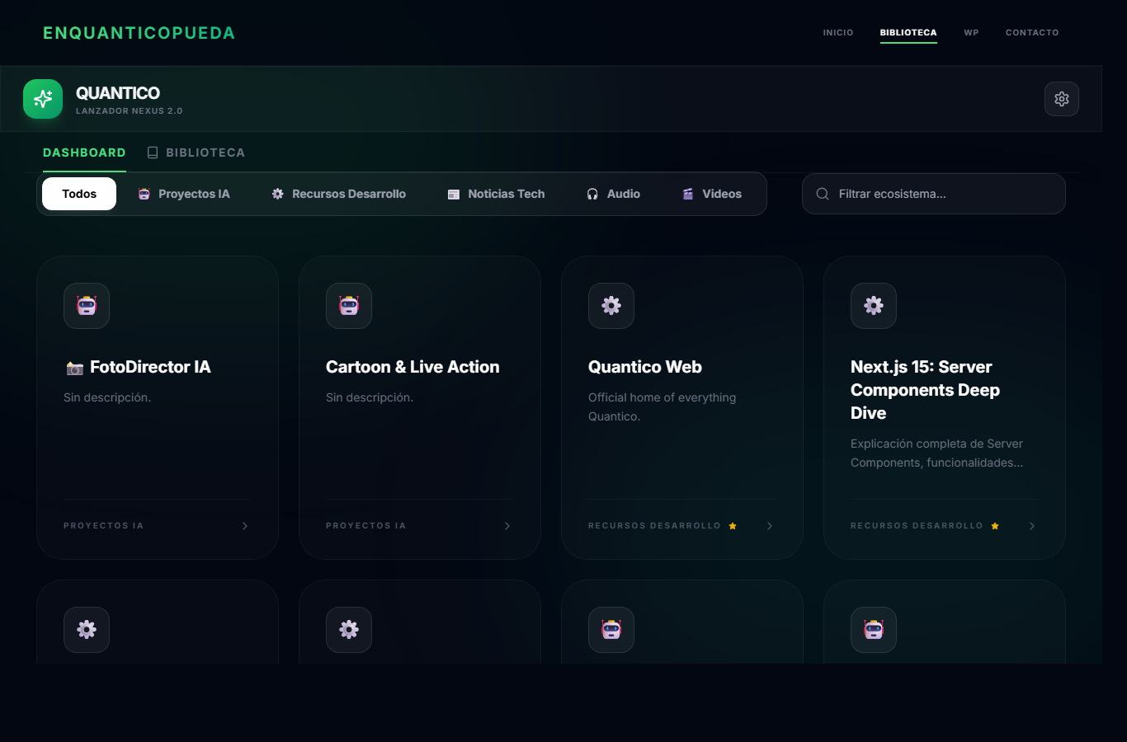Select the Todos filter pill
The width and height of the screenshot is (1127, 742).
(79, 194)
